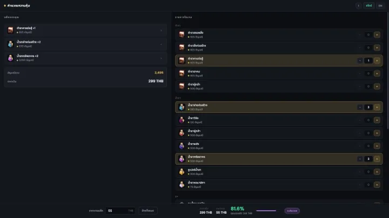Increase quantity of the blue potion showing 2
The image size is (389, 218).
coord(377,107)
